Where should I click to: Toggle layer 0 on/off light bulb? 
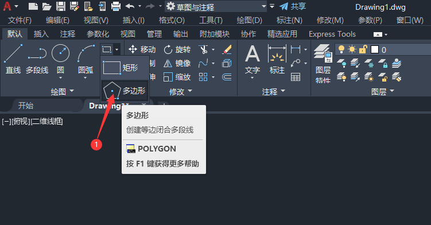tap(341, 49)
